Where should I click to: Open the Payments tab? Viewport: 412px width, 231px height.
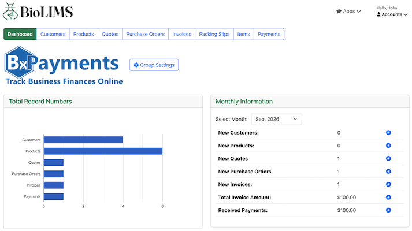[269, 34]
